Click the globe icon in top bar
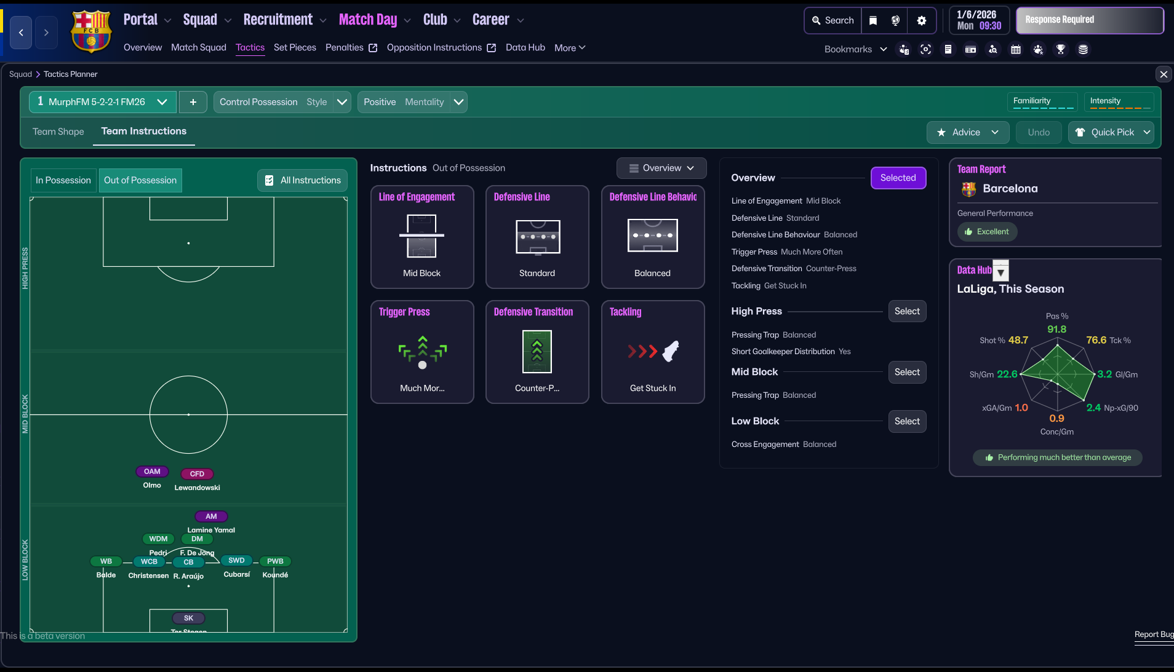Image resolution: width=1174 pixels, height=672 pixels. [x=895, y=20]
